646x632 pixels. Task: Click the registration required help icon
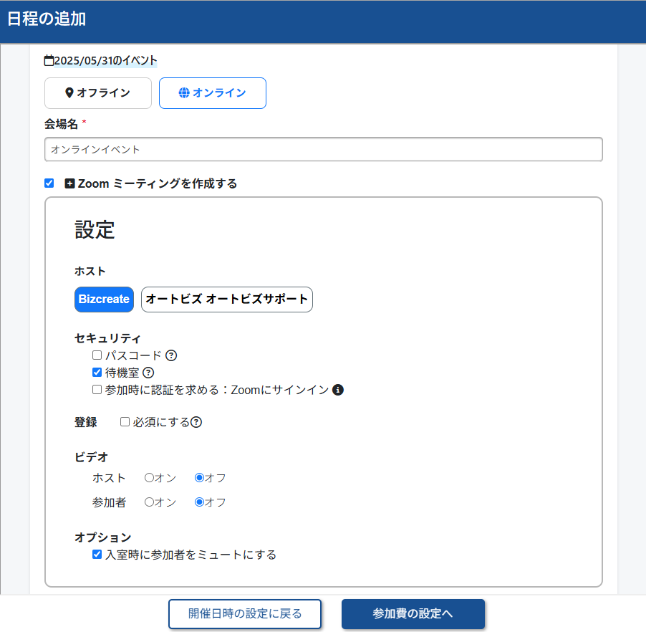(196, 422)
